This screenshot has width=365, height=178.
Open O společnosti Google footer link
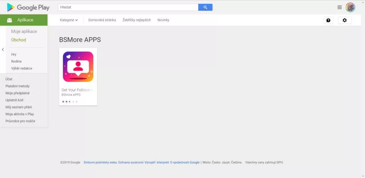pyautogui.click(x=185, y=162)
